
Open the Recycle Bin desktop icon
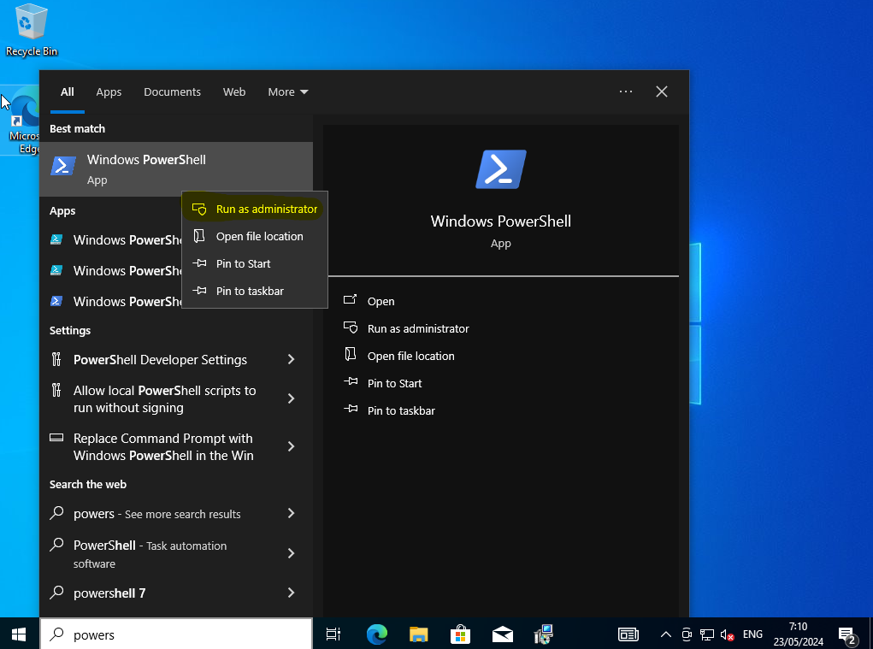click(x=31, y=31)
